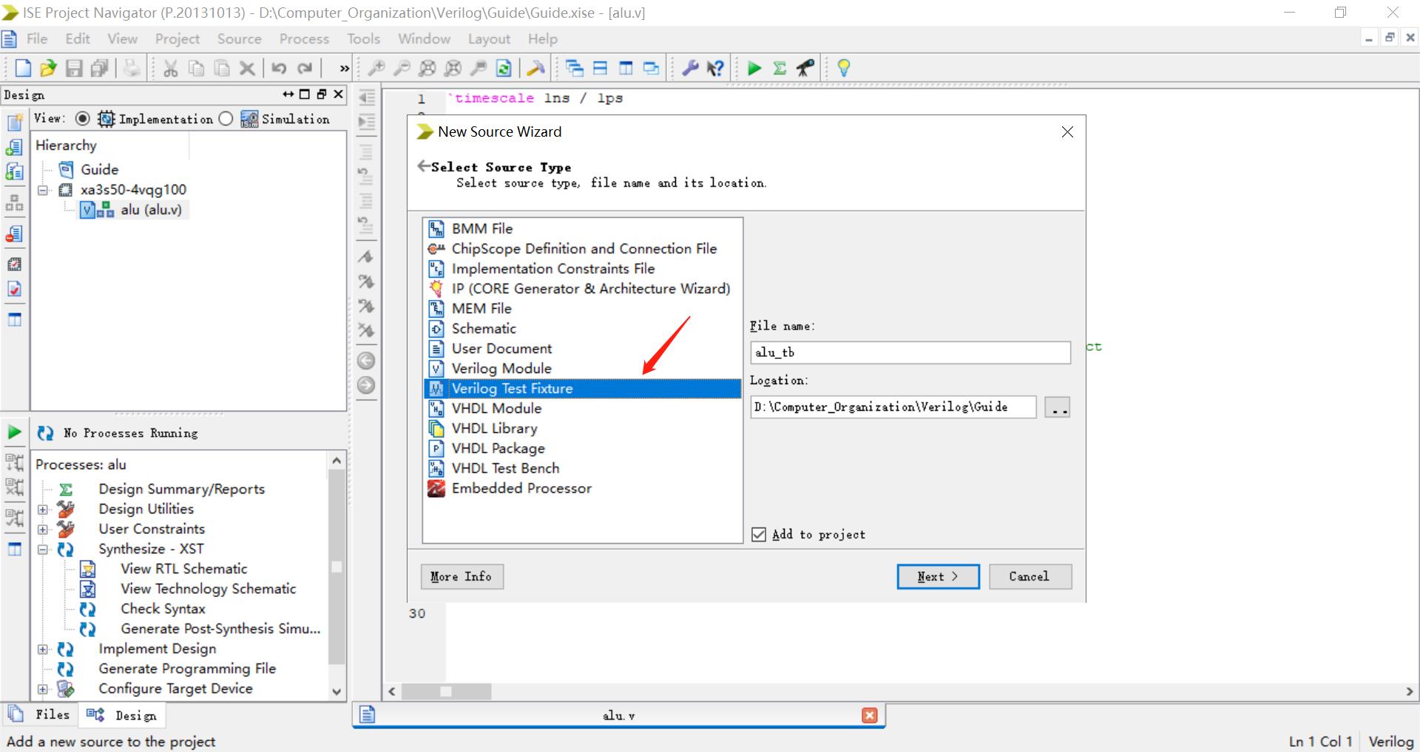Click the Undo arrow icon
The width and height of the screenshot is (1420, 752).
pyautogui.click(x=279, y=68)
